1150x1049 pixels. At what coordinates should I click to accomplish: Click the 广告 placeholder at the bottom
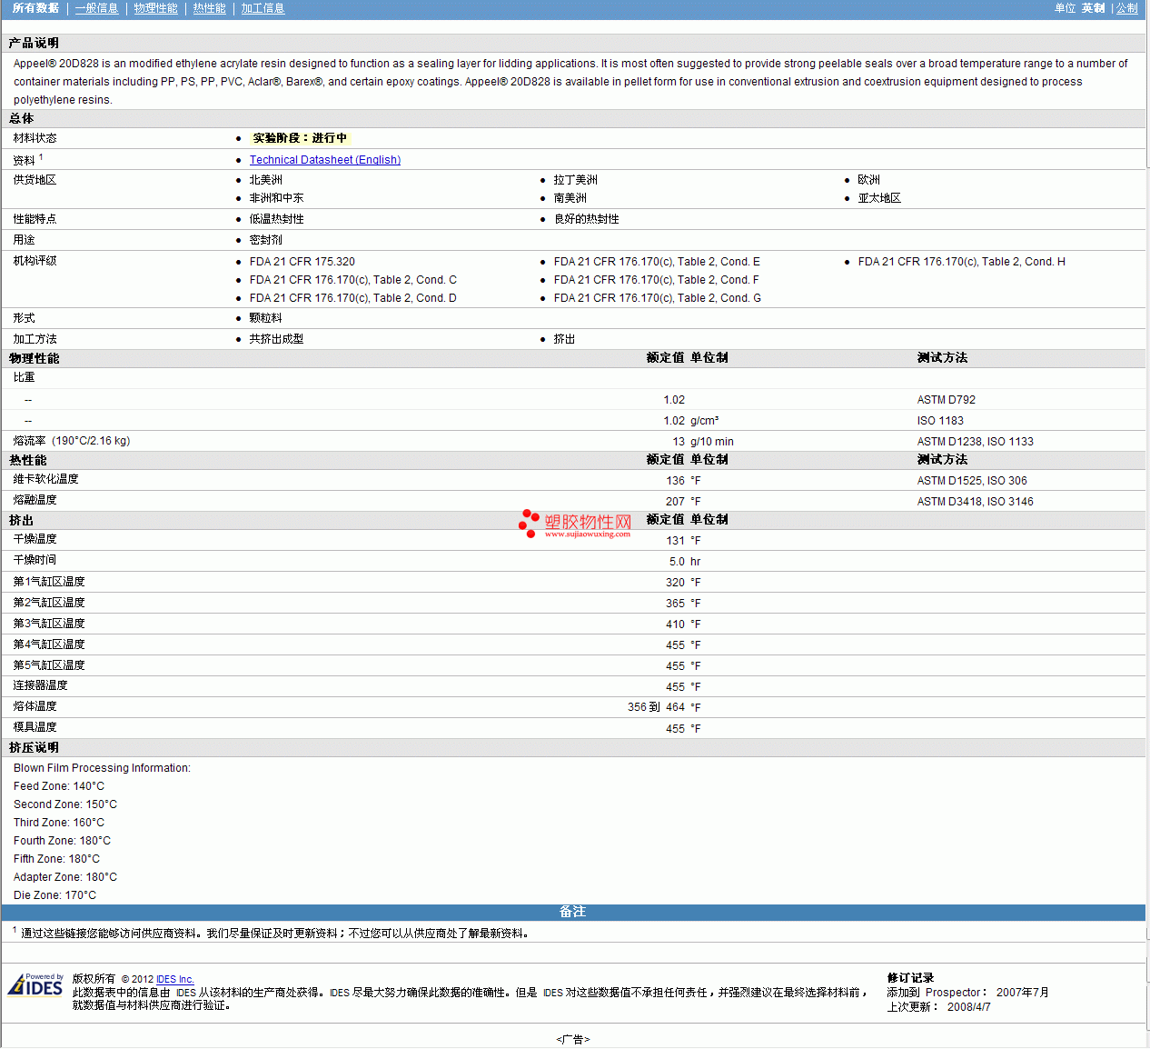(x=572, y=1039)
